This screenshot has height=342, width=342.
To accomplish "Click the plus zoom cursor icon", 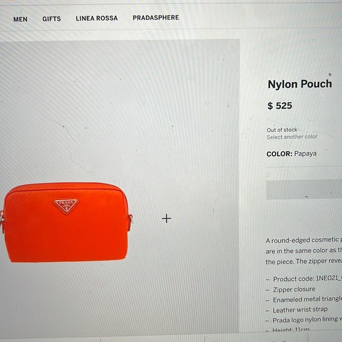I will (166, 218).
